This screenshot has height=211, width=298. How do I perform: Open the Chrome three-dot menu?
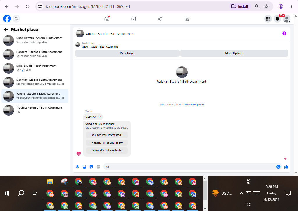coord(291,6)
